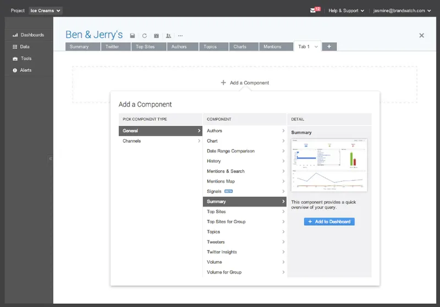
Task: Select Summary in the Component list
Action: tap(244, 202)
